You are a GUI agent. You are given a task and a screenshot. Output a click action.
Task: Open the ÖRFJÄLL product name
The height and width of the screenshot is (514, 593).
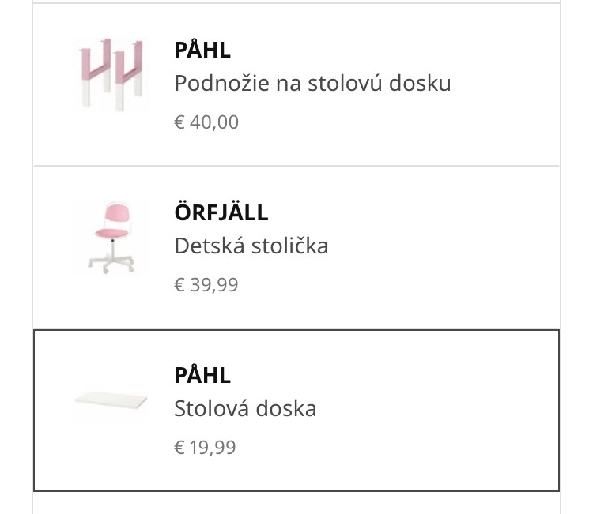221,213
